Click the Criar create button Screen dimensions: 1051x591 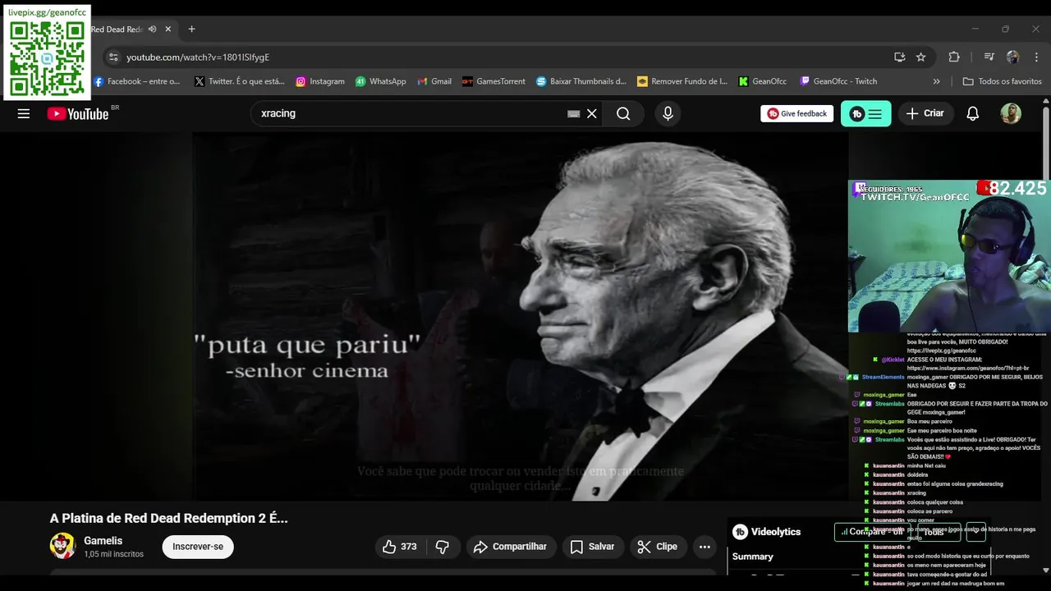925,114
